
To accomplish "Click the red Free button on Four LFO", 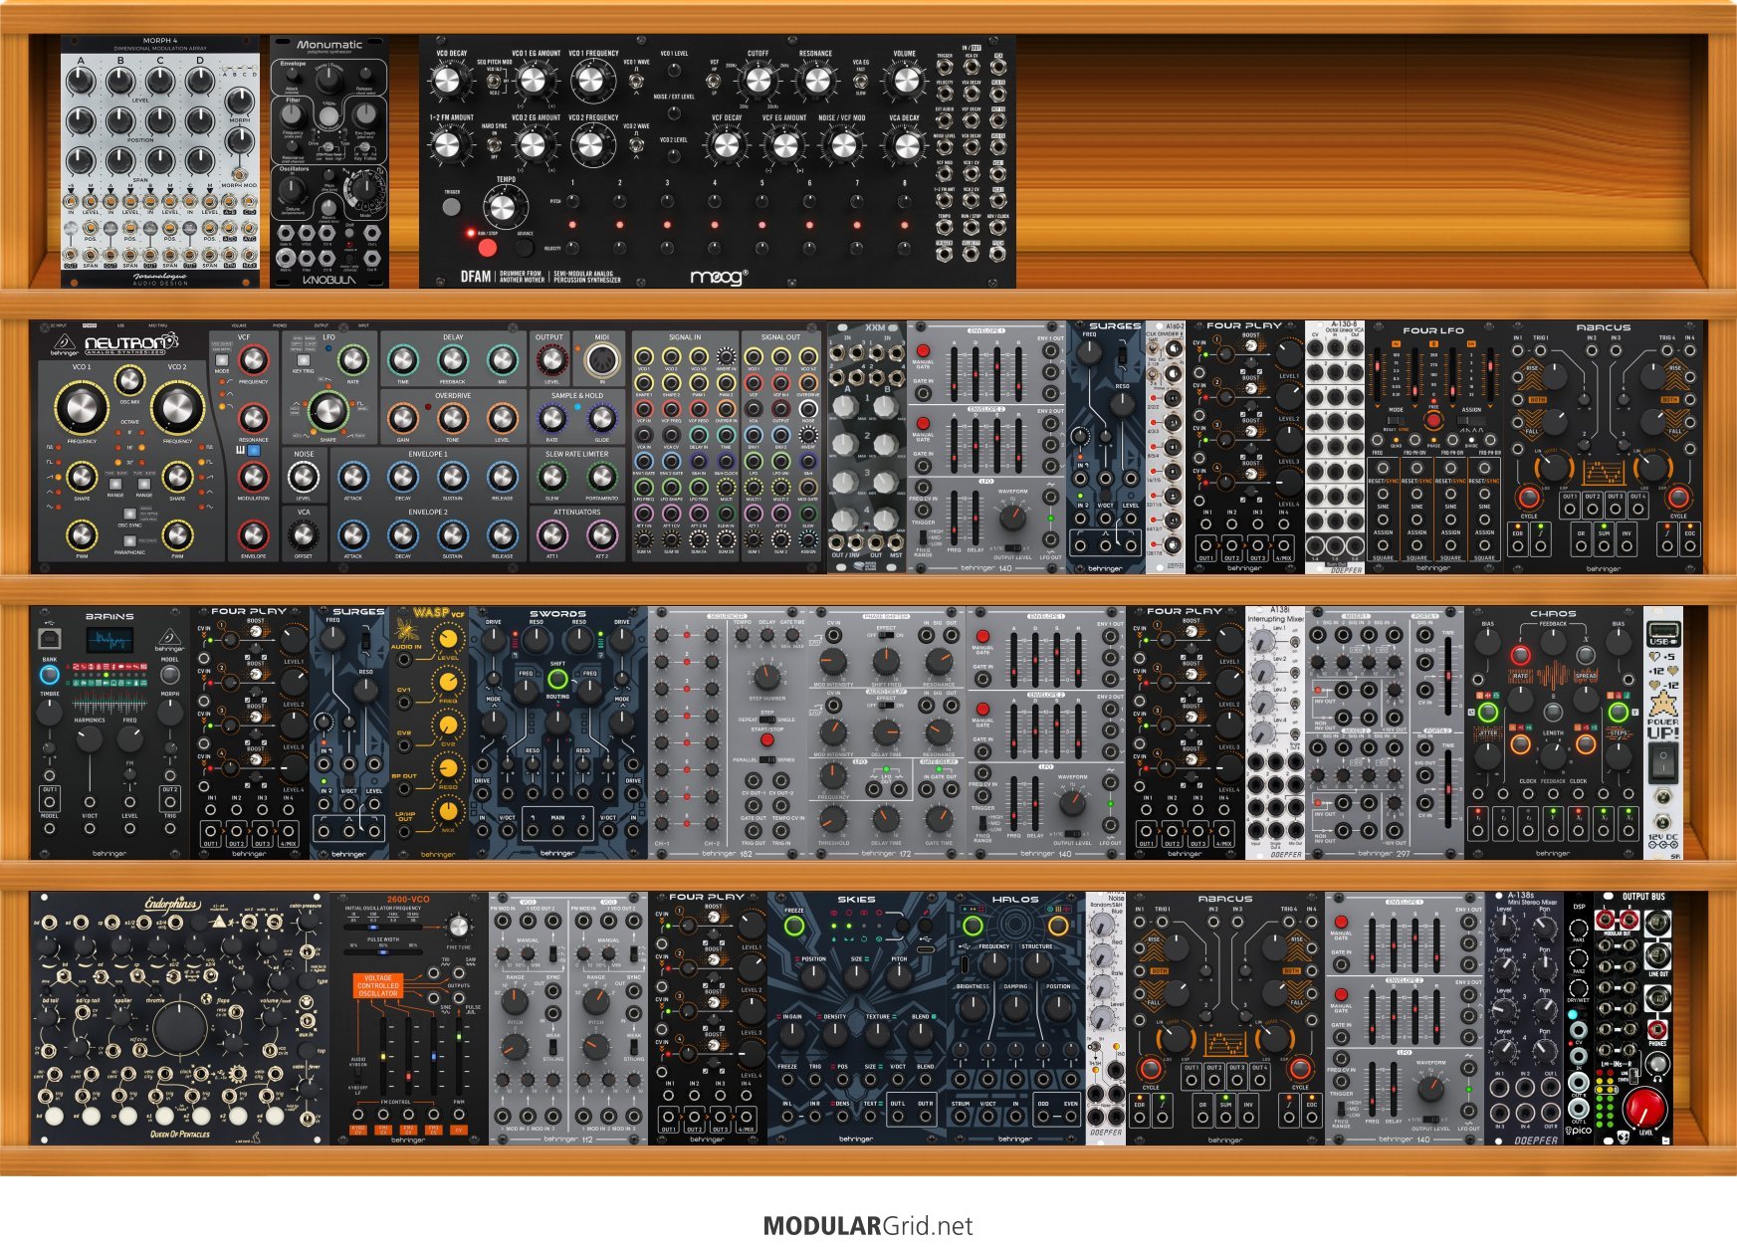I will click(x=1433, y=421).
